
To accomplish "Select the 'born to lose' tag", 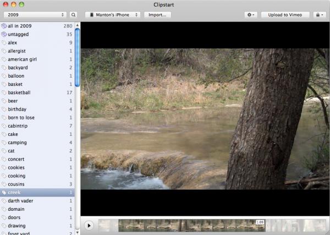I will point(37,118).
